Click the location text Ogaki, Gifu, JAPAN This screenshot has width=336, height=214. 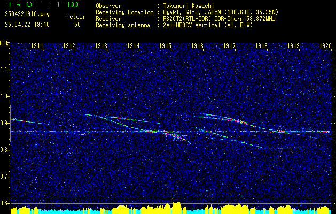pyautogui.click(x=192, y=12)
